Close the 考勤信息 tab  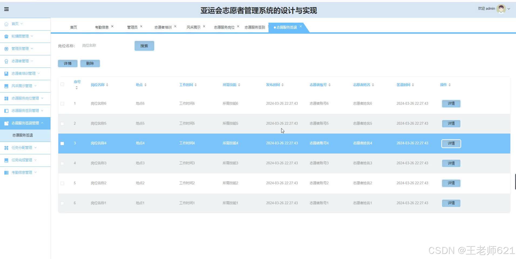[x=112, y=26]
